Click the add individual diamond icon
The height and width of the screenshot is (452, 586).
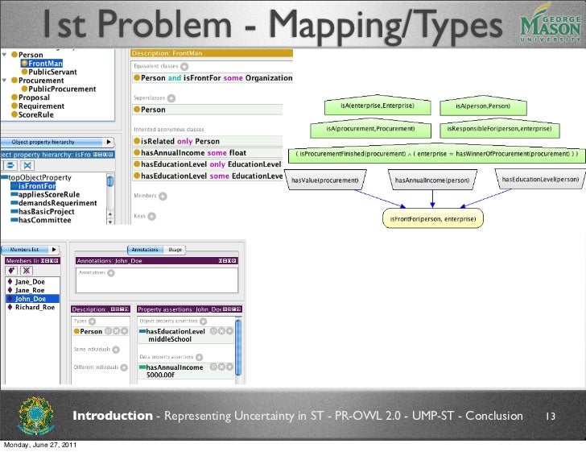(11, 270)
